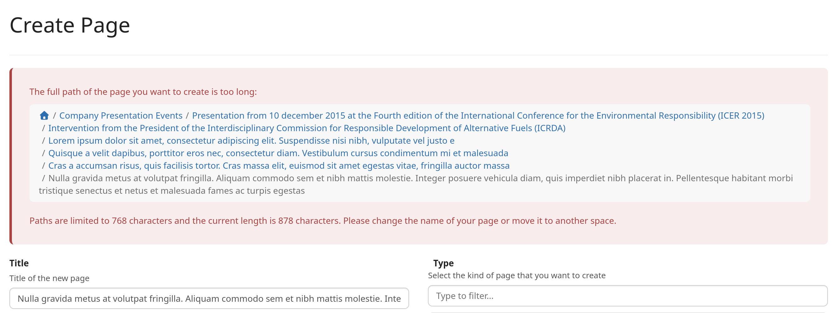Screen dimensions: 837x313
Task: Open the Company Presentation Events link
Action: (121, 116)
